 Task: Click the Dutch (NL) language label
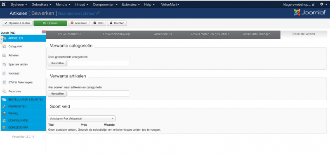8,33
